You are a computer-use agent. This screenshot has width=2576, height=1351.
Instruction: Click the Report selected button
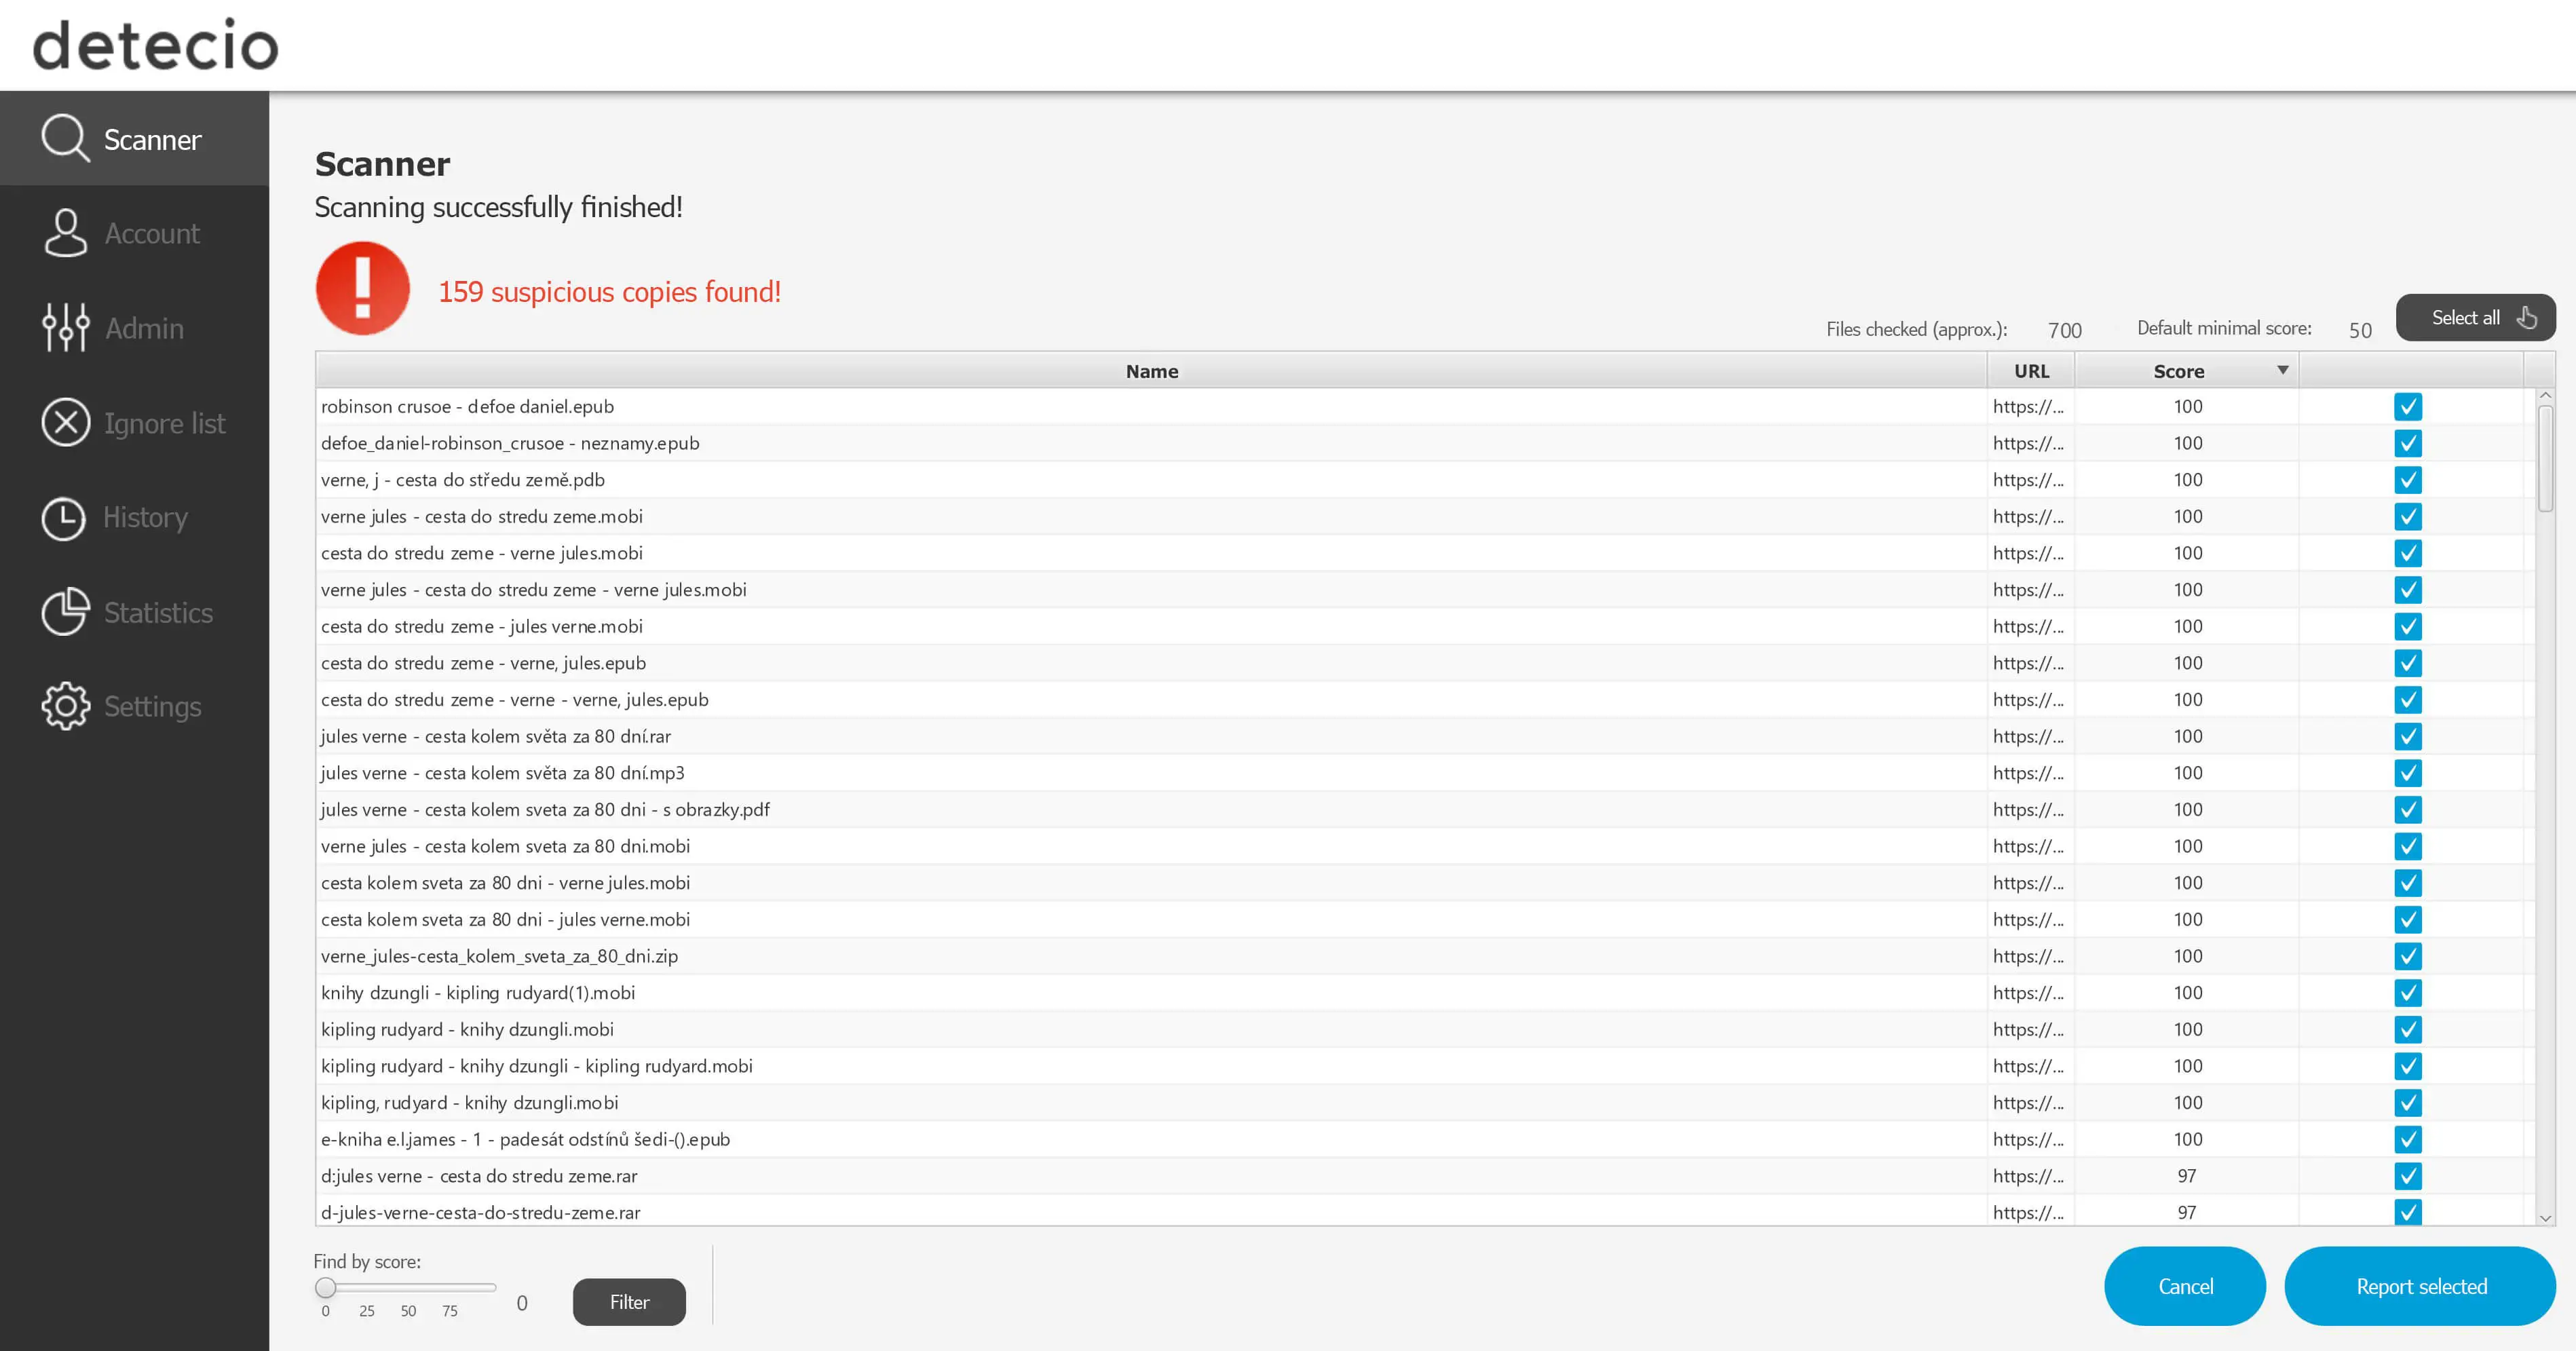2420,1286
